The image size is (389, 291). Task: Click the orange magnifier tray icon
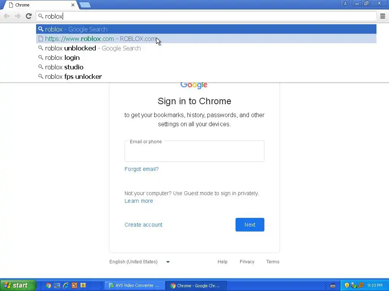[361, 286]
